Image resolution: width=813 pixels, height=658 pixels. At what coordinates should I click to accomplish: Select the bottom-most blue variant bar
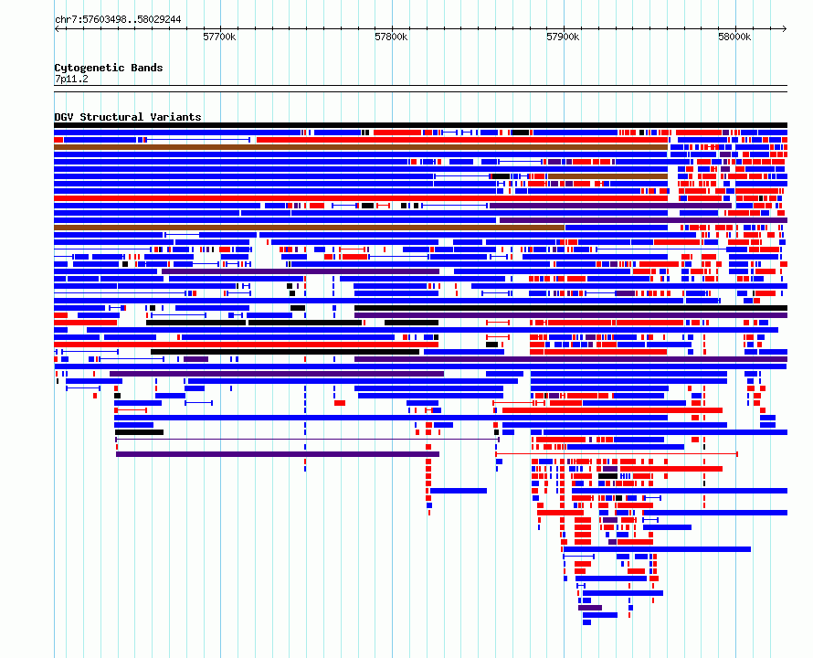587,622
